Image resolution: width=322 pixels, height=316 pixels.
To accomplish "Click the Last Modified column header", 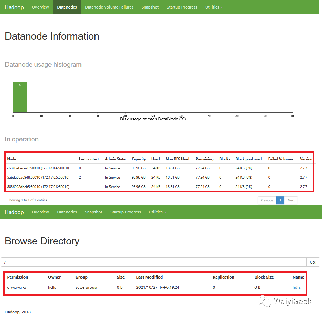I will (x=149, y=277).
